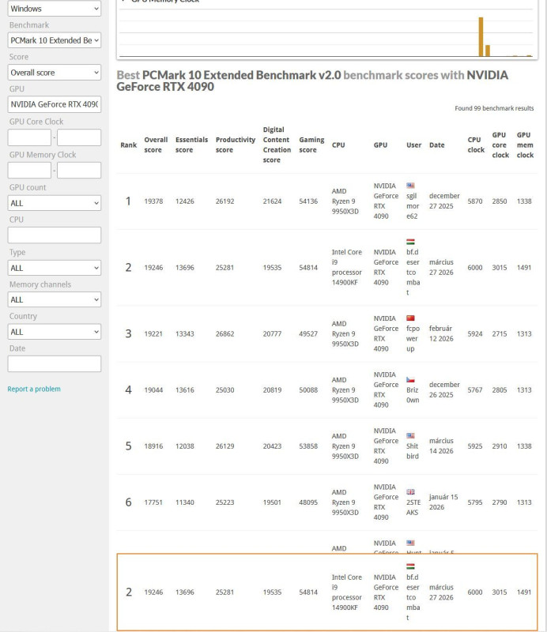Click the shorter orange bar in the clock chart
This screenshot has width=547, height=632.
487,51
